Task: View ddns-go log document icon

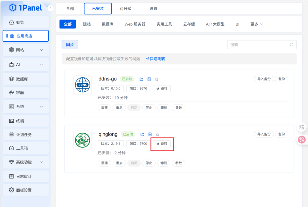Action: point(149,79)
